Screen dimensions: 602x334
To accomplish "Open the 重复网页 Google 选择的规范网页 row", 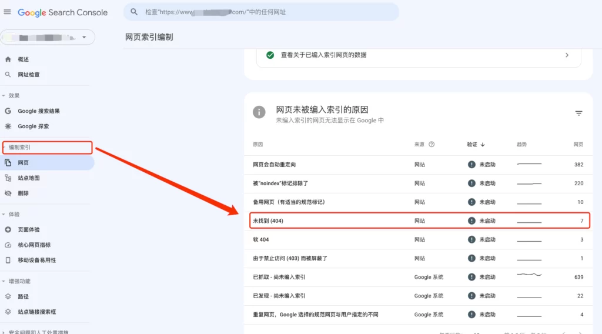I will point(419,315).
